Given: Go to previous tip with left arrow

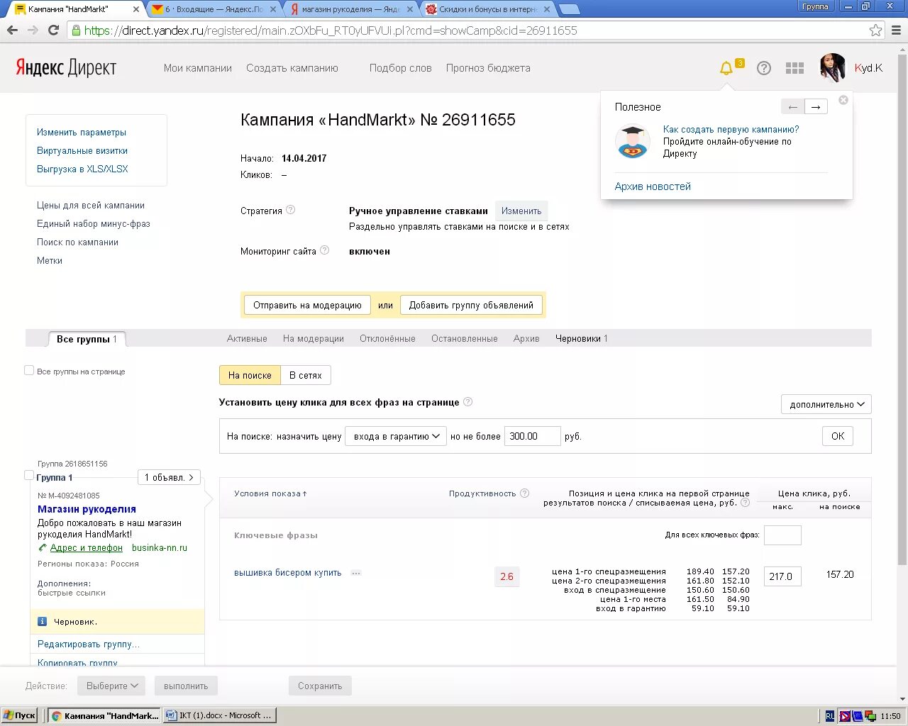Looking at the screenshot, I should (793, 107).
